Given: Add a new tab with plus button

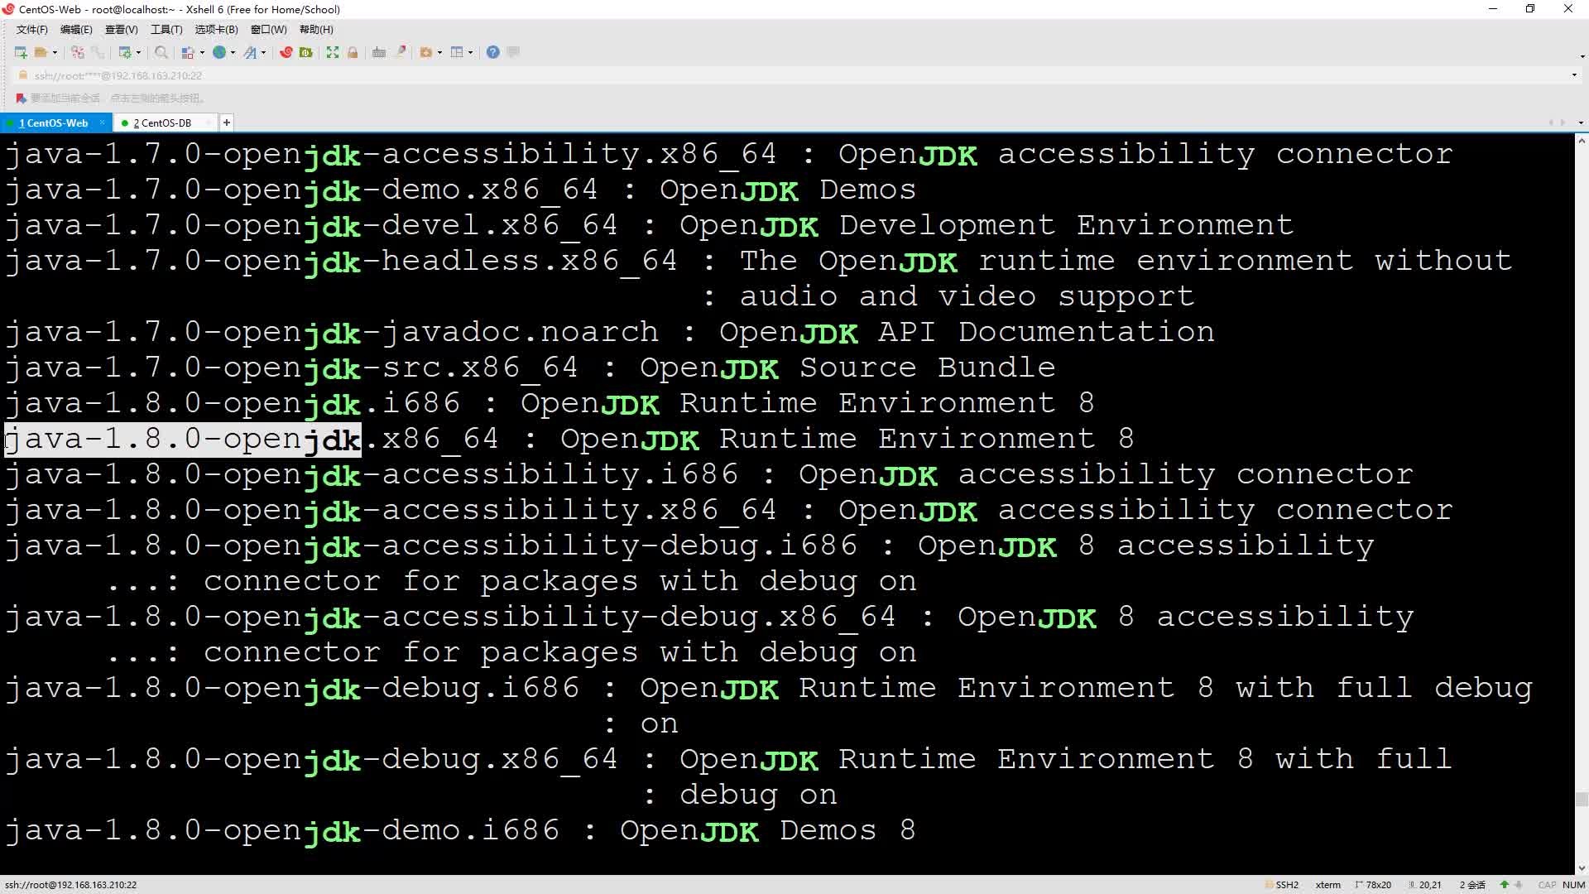Looking at the screenshot, I should [x=226, y=123].
